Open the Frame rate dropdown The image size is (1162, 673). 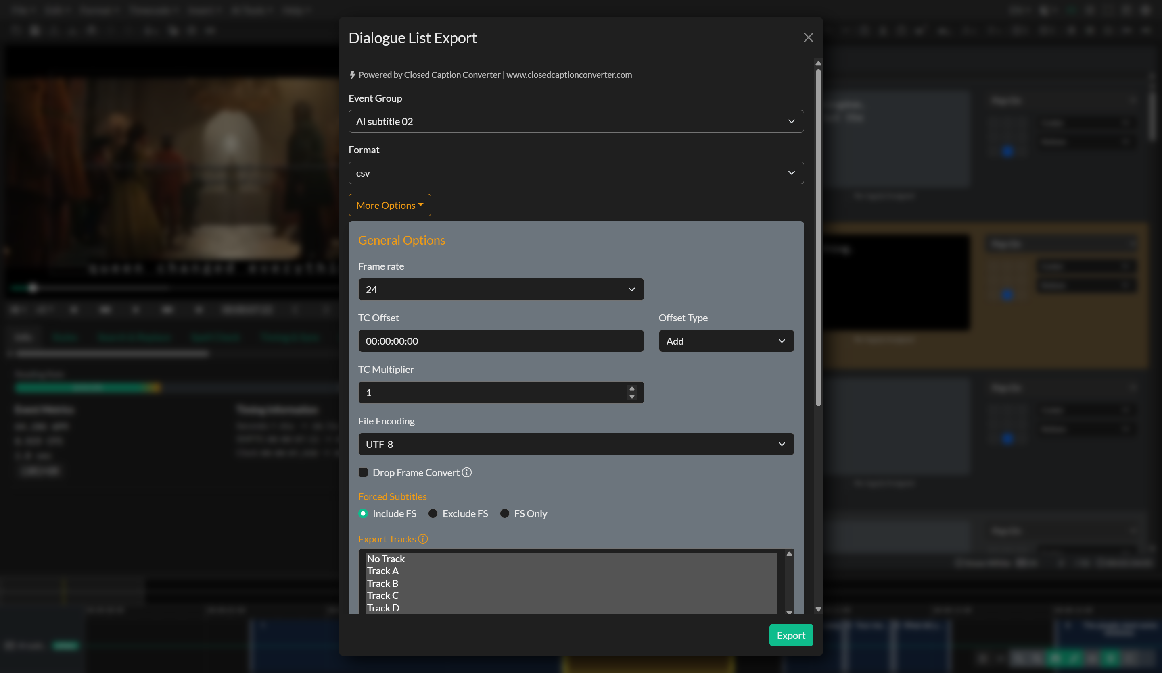click(x=501, y=289)
